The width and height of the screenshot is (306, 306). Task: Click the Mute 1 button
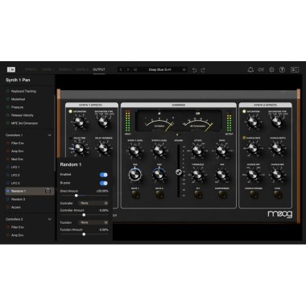click(x=135, y=195)
